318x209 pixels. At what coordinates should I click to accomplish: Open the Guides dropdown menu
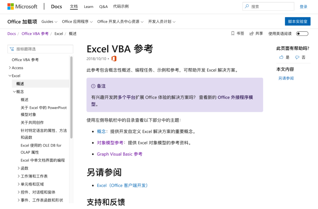(49, 21)
